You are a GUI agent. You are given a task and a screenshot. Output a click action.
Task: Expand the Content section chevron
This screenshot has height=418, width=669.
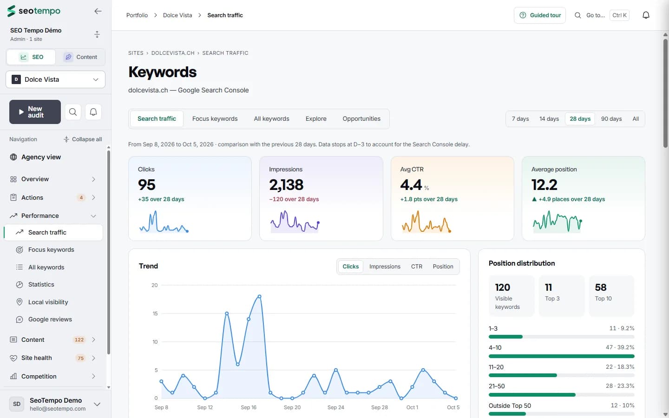click(x=93, y=340)
